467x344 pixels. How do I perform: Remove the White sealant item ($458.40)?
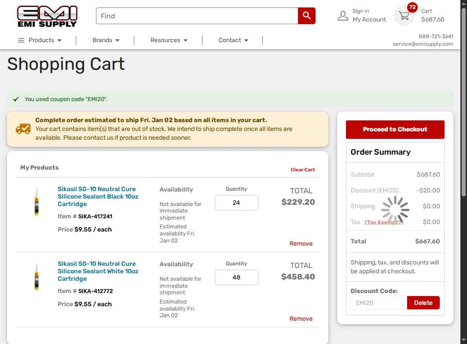point(301,319)
